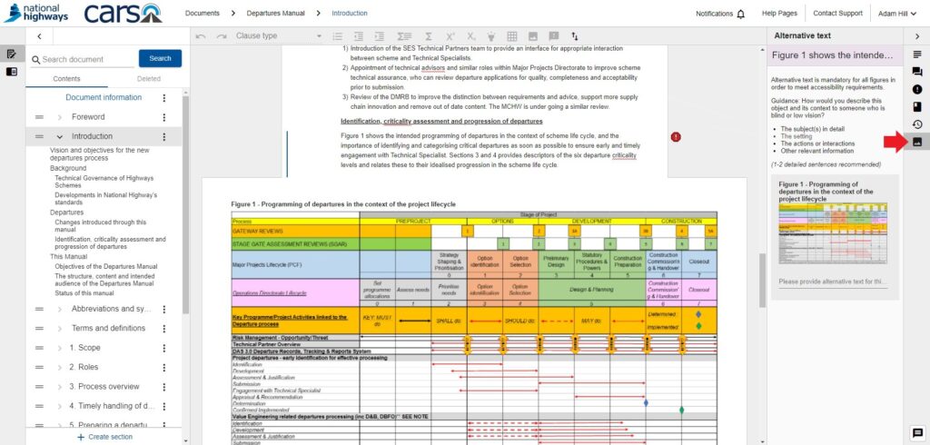This screenshot has height=445, width=930.
Task: Expand the Foreword section chevron
Action: (x=60, y=117)
